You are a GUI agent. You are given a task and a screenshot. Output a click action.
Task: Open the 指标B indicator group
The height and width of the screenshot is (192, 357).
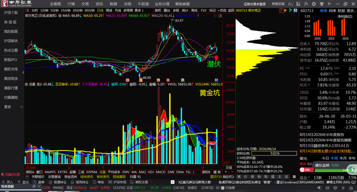pyautogui.click(x=206, y=172)
